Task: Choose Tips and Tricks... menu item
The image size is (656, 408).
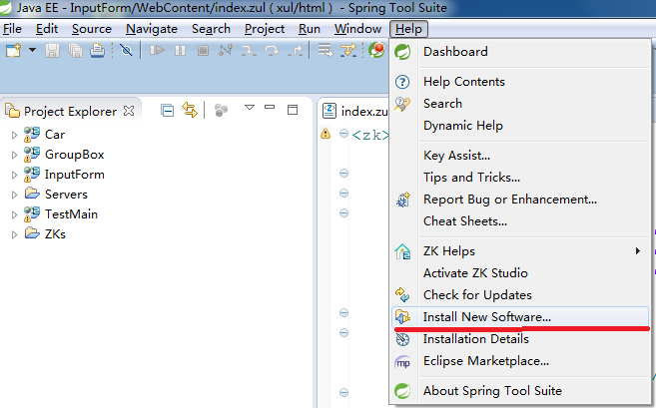Action: click(520, 178)
